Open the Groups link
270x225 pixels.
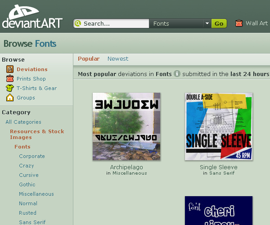point(26,98)
